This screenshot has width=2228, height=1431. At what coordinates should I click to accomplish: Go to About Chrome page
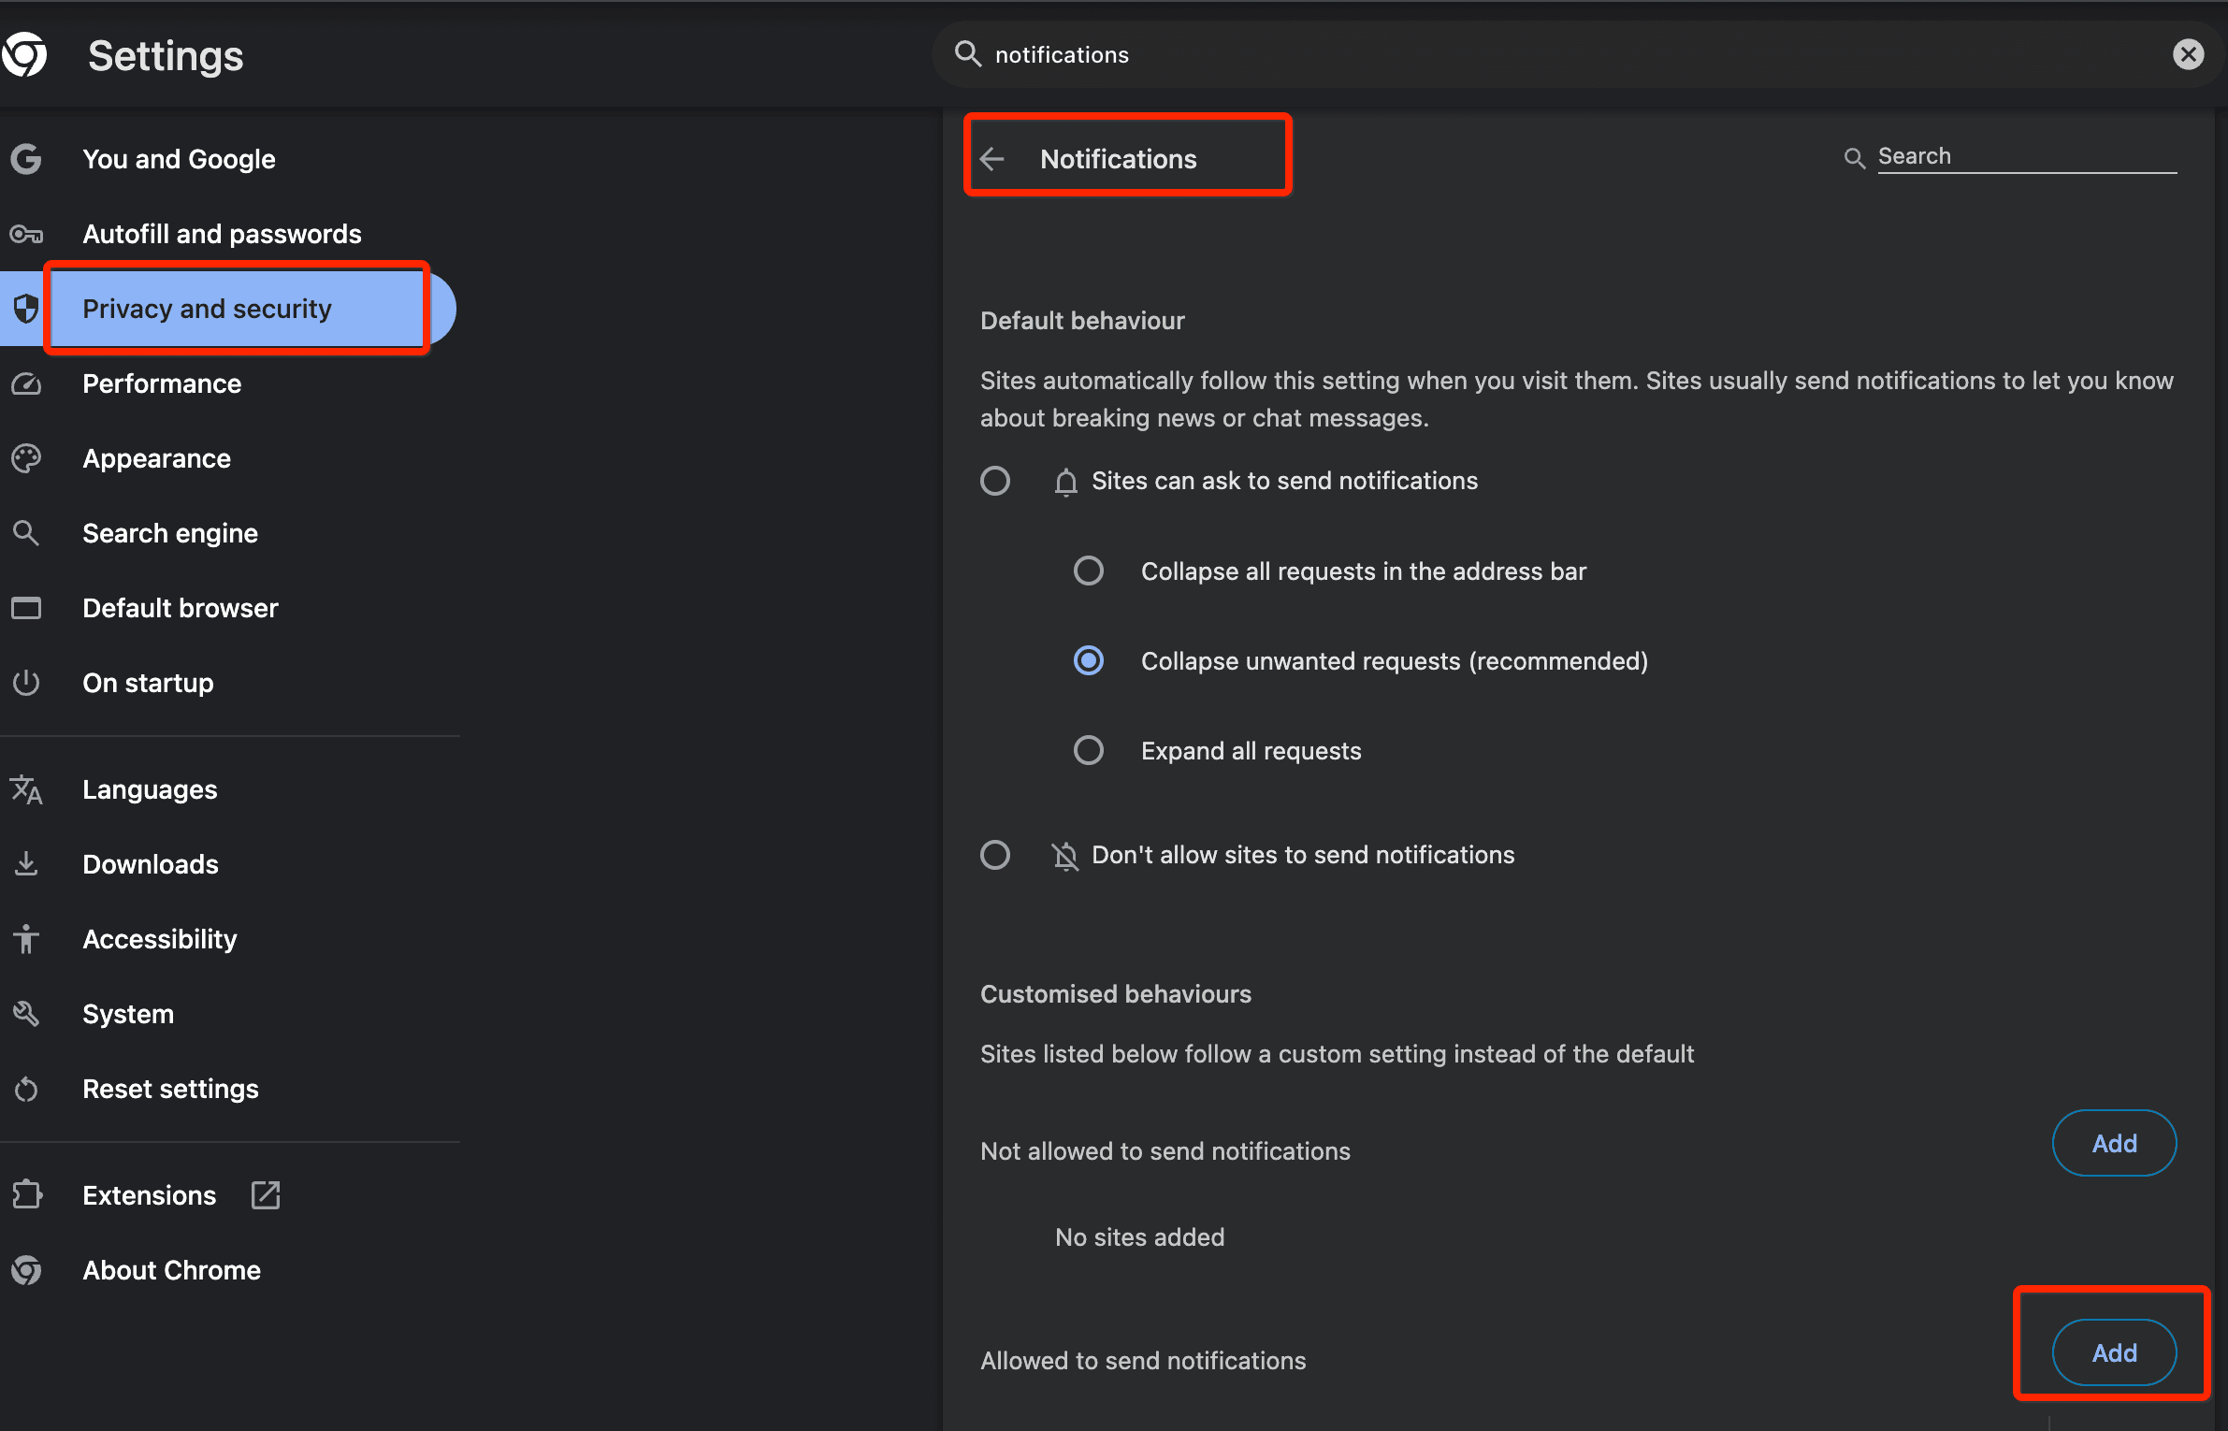[x=171, y=1270]
